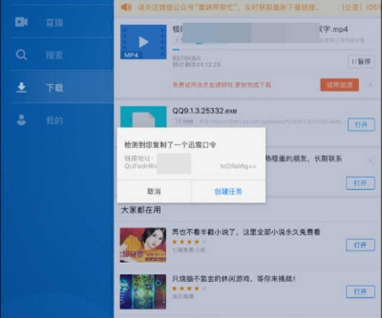Switch to the 直播 sidebar tab

point(62,22)
